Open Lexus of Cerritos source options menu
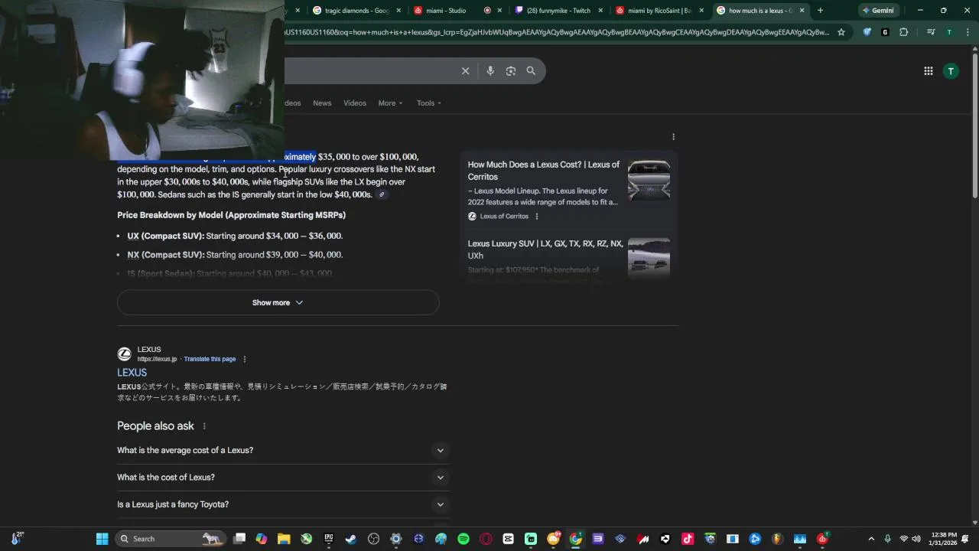Screen dimensions: 979x551 point(537,217)
